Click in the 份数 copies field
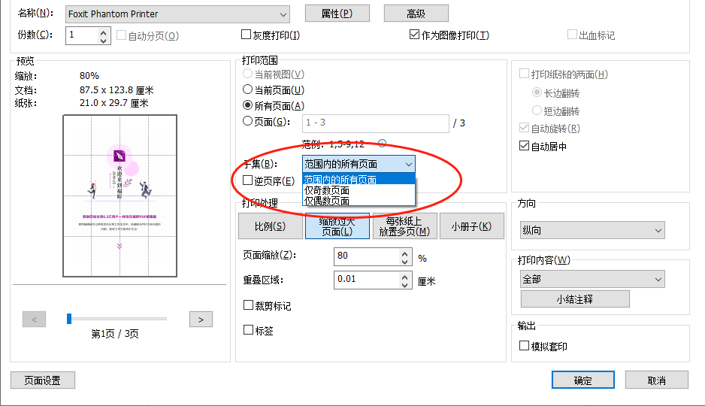This screenshot has width=705, height=406. tap(82, 35)
